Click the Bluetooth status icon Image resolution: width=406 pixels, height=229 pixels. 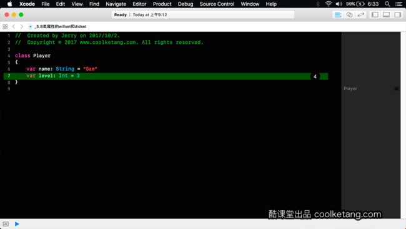318,4
